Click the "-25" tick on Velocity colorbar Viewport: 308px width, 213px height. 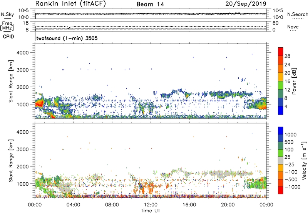tap(290, 164)
